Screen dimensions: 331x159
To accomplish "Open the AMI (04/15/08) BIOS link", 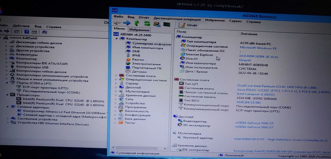I will (248, 102).
